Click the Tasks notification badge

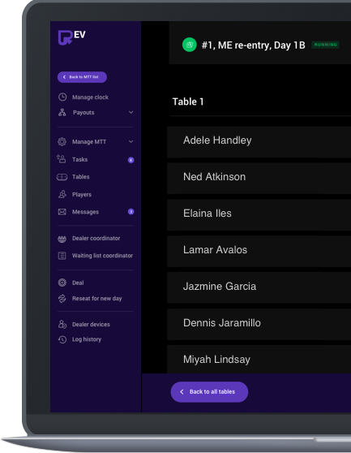coord(131,160)
